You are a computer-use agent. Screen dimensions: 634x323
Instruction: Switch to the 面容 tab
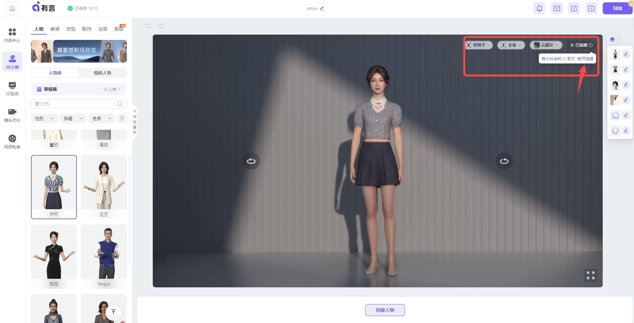119,29
